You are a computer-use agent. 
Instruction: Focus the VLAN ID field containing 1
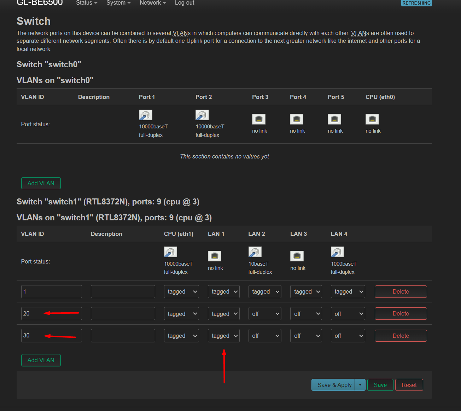tap(52, 291)
